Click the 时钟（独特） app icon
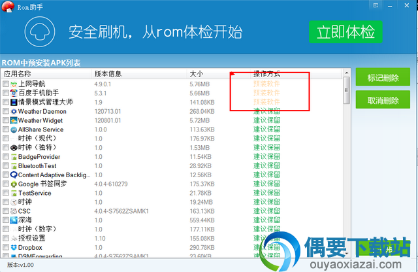 14,148
